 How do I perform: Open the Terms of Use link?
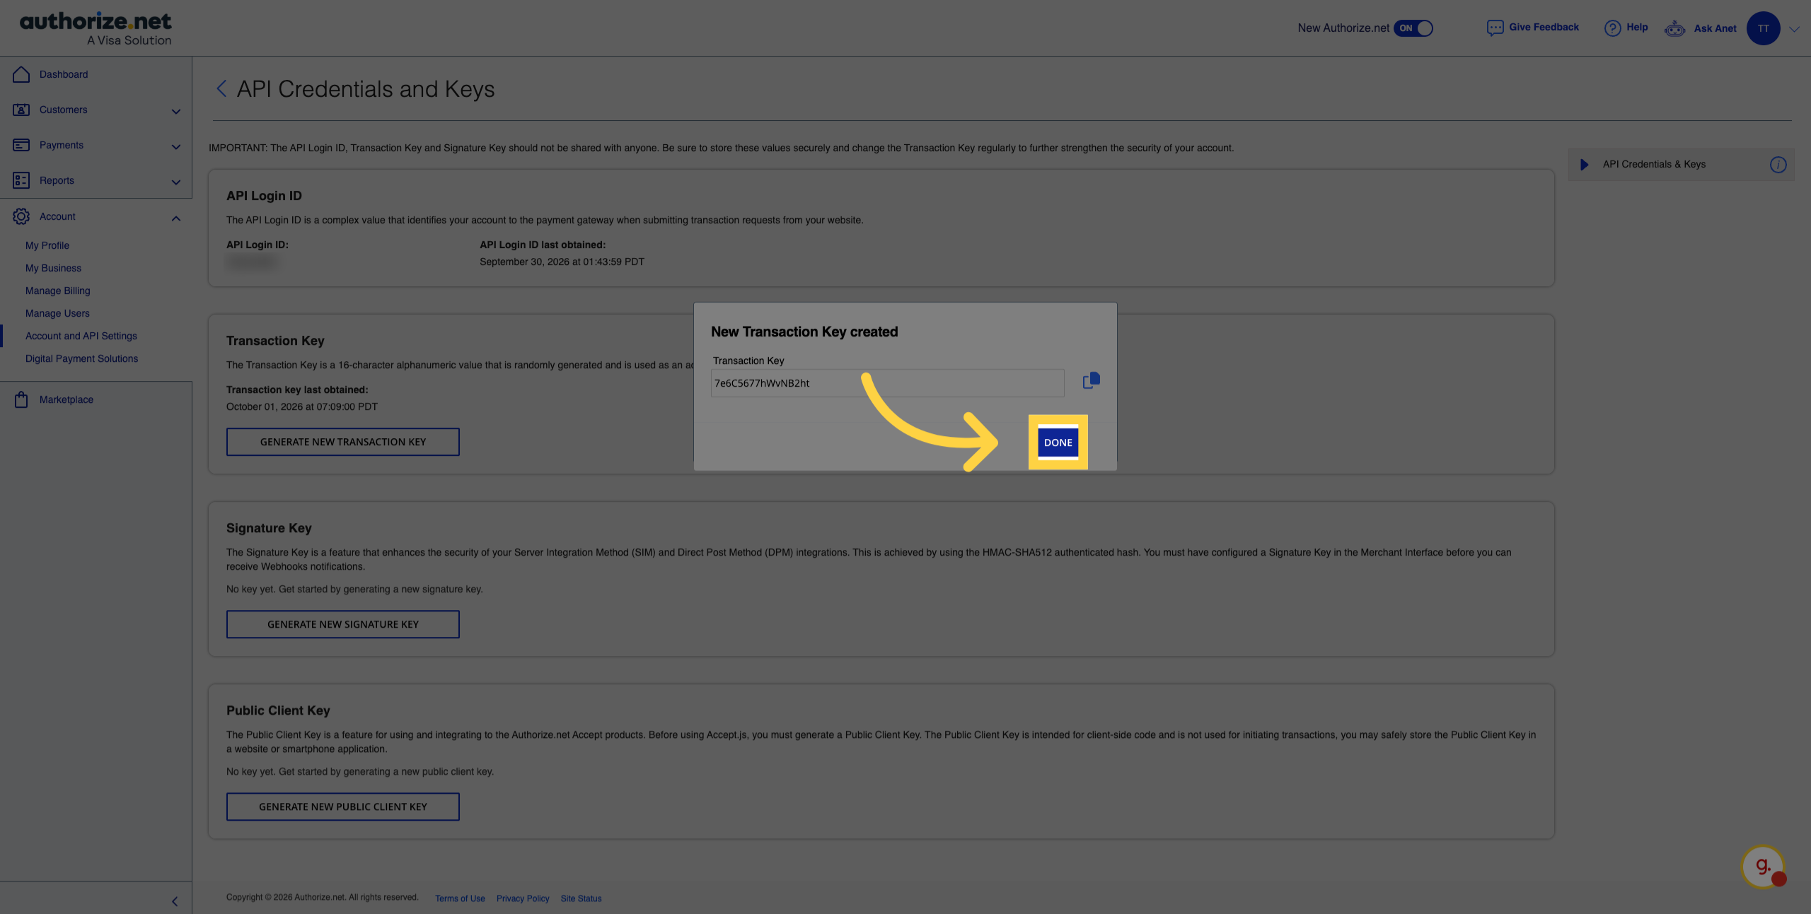pyautogui.click(x=460, y=898)
